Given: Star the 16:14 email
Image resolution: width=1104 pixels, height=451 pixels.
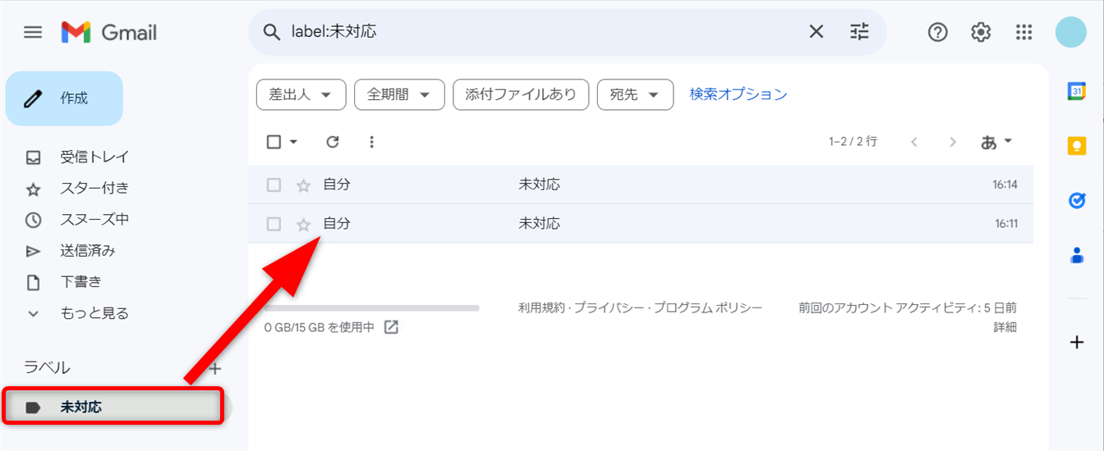Looking at the screenshot, I should [303, 185].
